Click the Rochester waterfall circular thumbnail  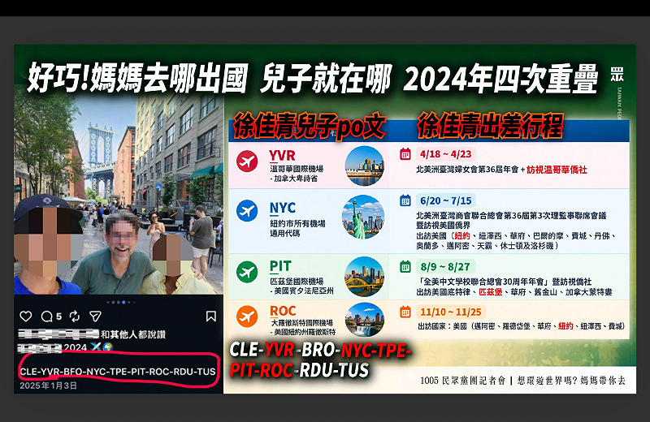pyautogui.click(x=364, y=319)
